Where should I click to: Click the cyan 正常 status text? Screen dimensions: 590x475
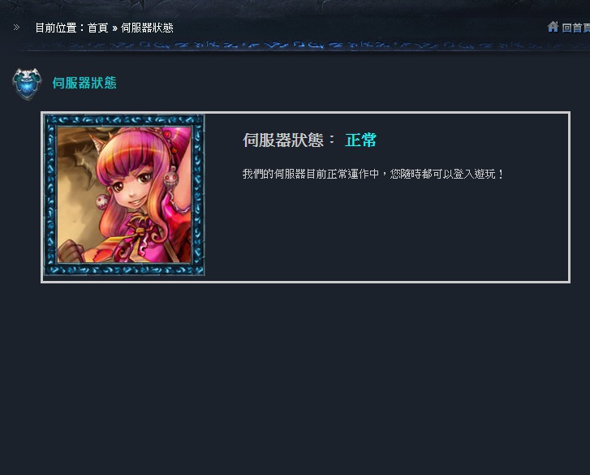[360, 140]
